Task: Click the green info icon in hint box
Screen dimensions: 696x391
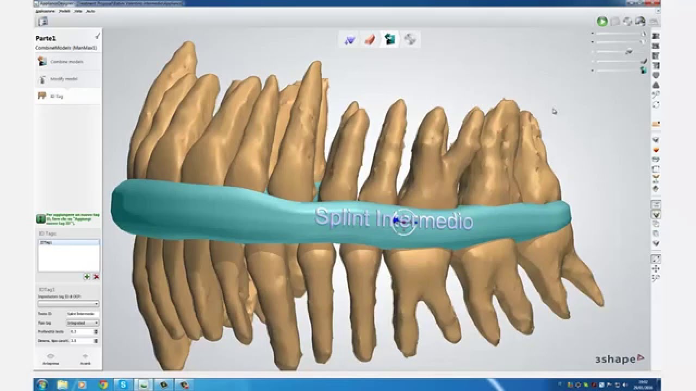Action: coord(41,219)
